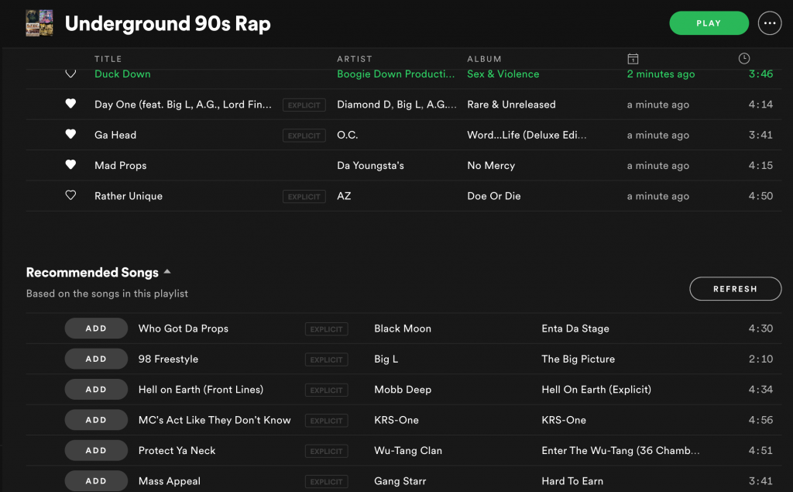Click EXPLICIT tag on Rather Unique
The width and height of the screenshot is (793, 492).
(x=304, y=196)
